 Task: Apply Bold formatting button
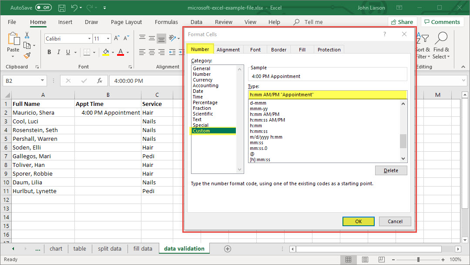point(49,52)
